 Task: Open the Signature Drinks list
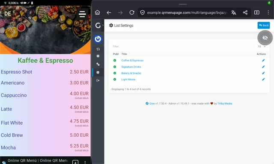(131, 67)
